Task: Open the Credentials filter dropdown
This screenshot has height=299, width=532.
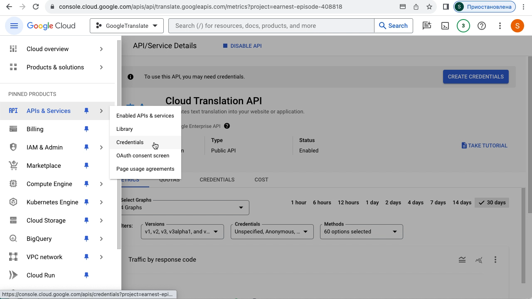Action: pos(272,232)
